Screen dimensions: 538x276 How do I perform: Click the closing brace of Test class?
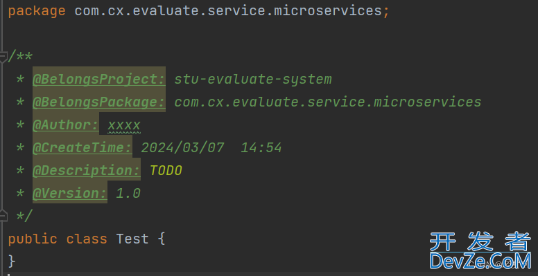(12, 261)
